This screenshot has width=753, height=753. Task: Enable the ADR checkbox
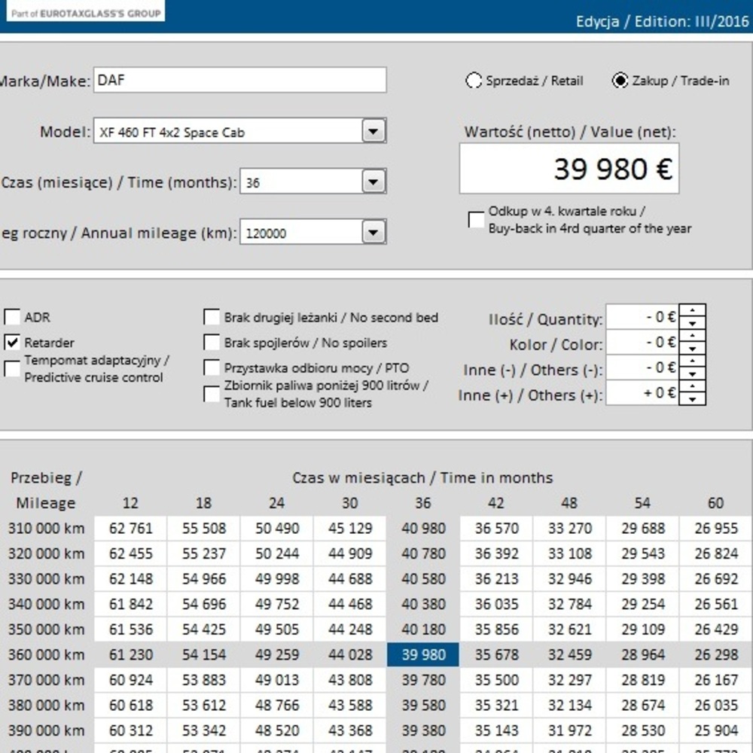pyautogui.click(x=12, y=317)
